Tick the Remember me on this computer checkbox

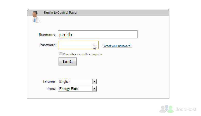(61, 53)
